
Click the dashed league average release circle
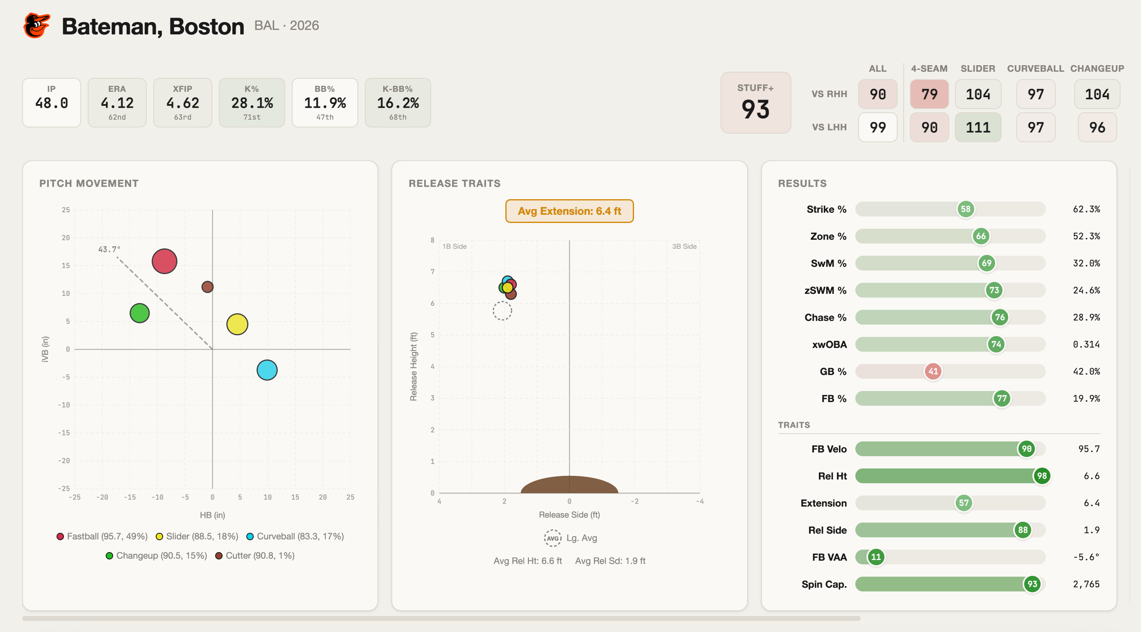pyautogui.click(x=502, y=311)
